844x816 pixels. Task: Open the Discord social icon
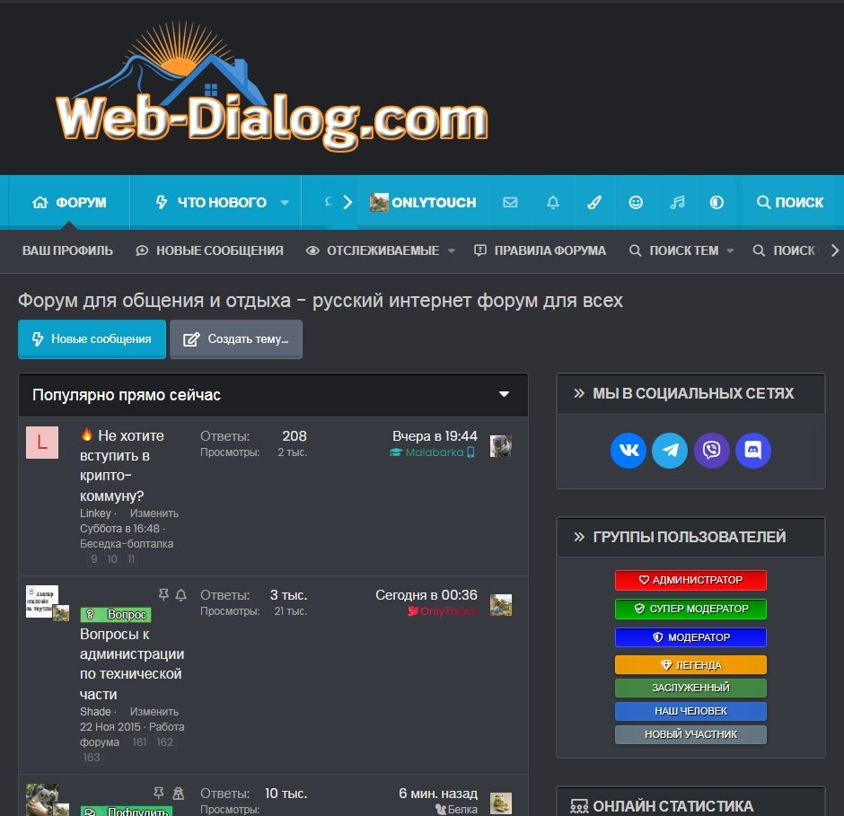pyautogui.click(x=753, y=450)
